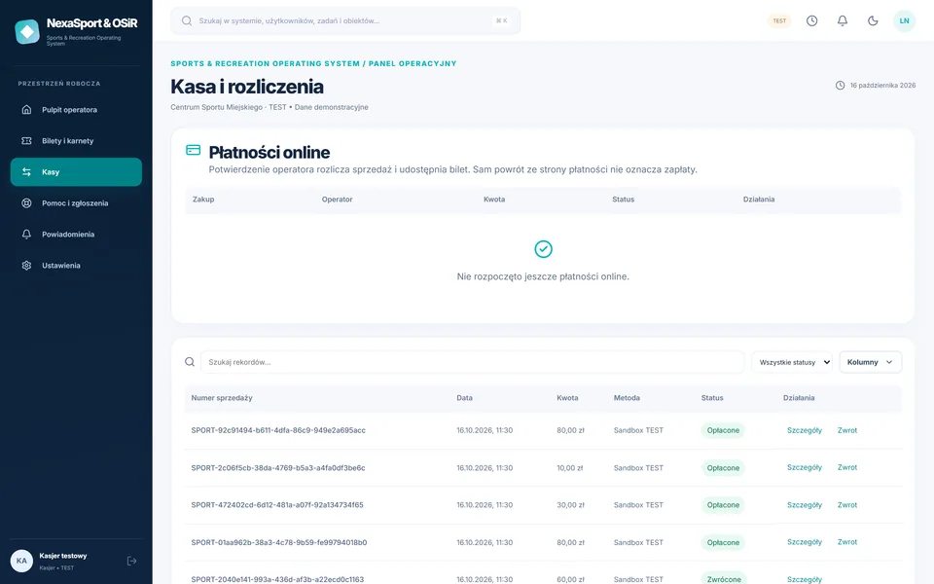The width and height of the screenshot is (934, 584).
Task: Open the history clock icon in top bar
Action: (x=811, y=20)
